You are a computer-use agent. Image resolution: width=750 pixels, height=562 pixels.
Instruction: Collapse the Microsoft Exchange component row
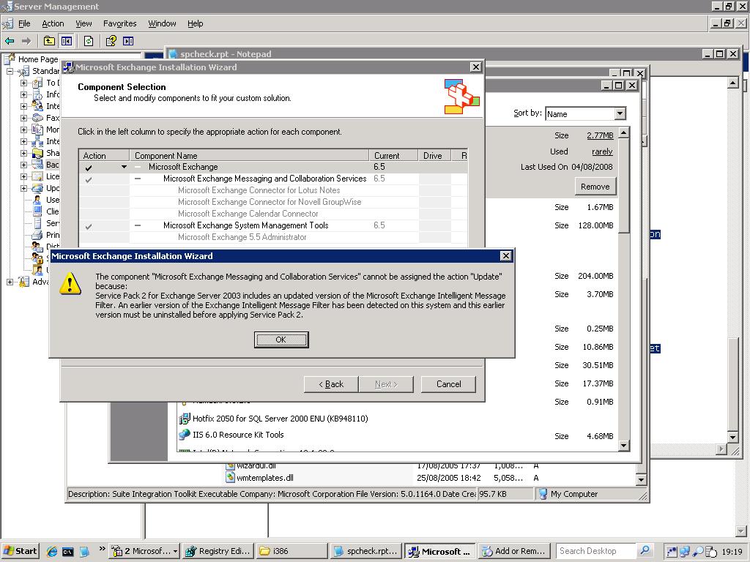pyautogui.click(x=138, y=167)
